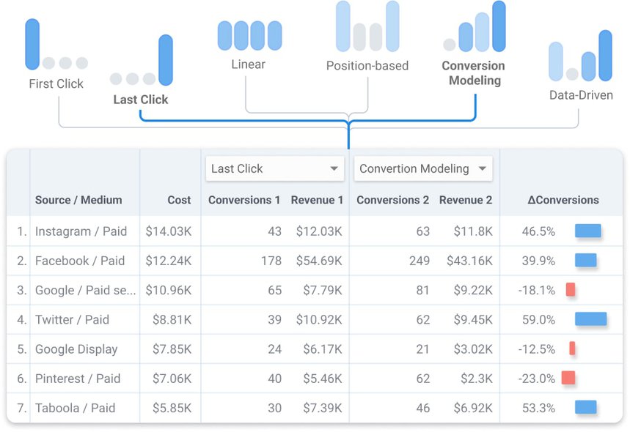Open the Convertion Modeling dropdown

click(x=423, y=169)
